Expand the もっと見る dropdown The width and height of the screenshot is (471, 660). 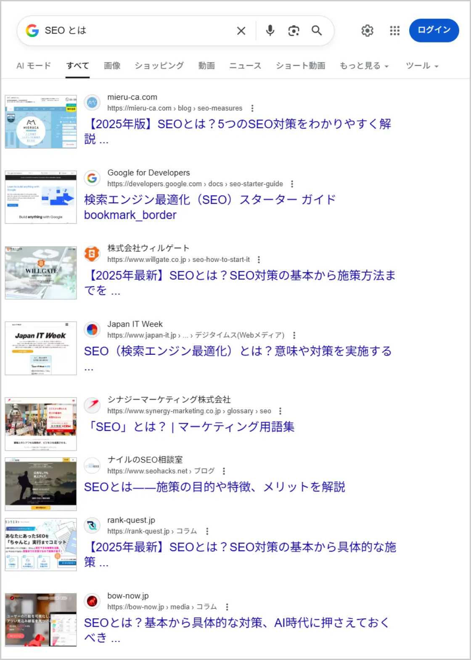click(364, 66)
